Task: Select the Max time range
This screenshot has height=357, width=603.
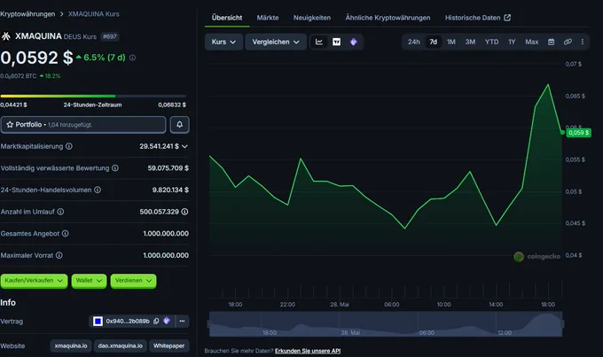Action: [x=532, y=42]
